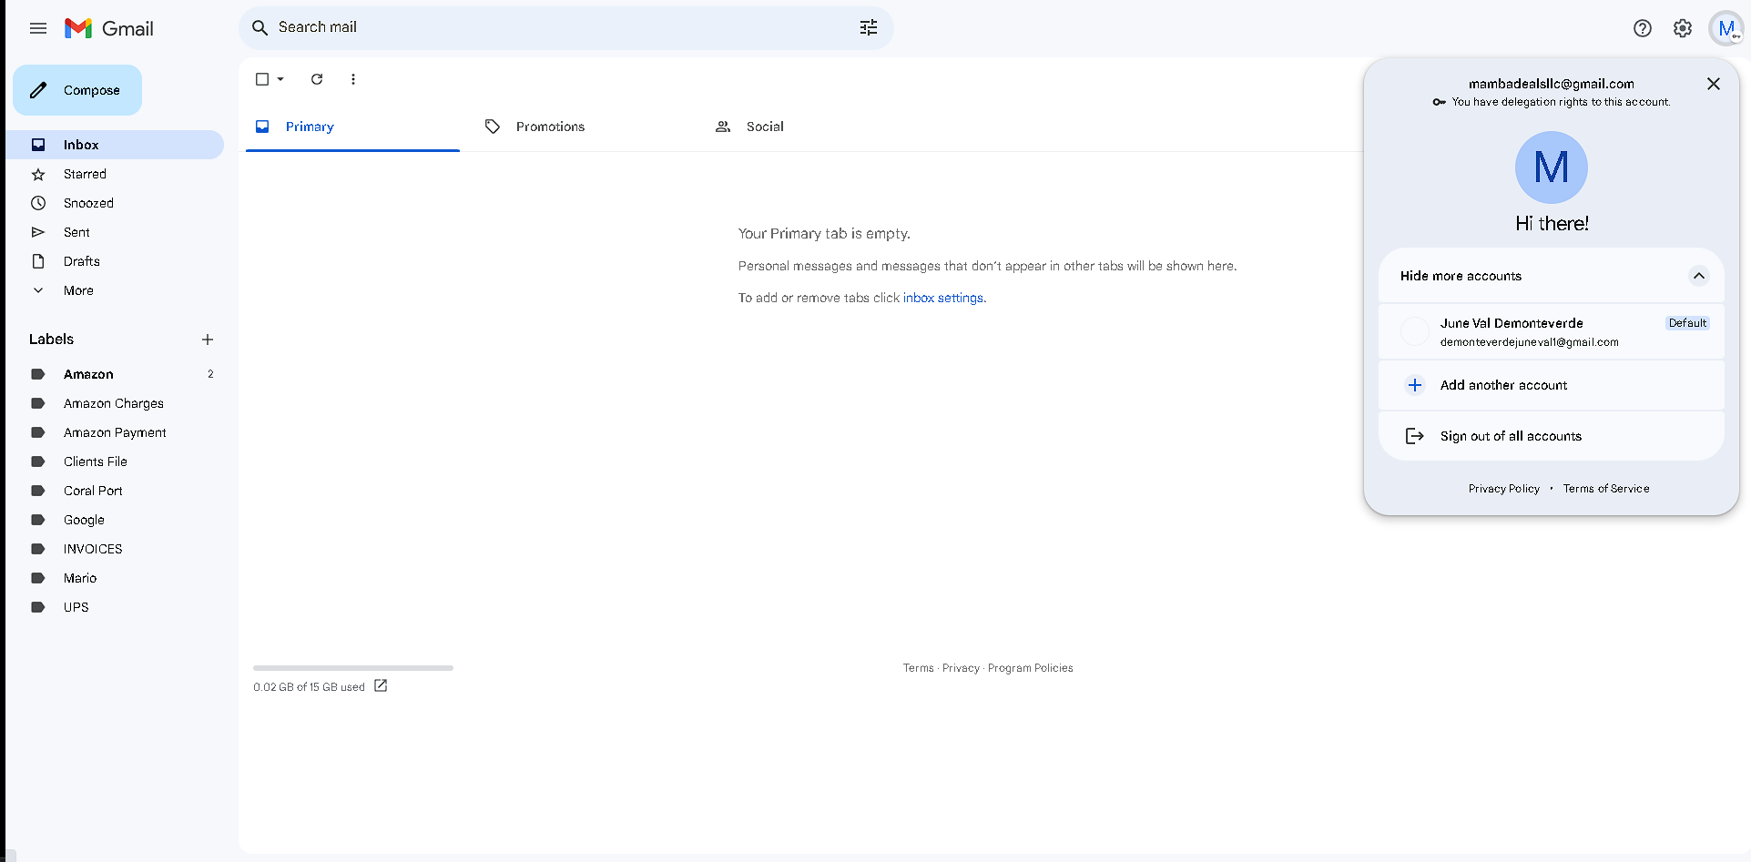
Task: Click the Promotions tag icon
Action: coord(493,127)
